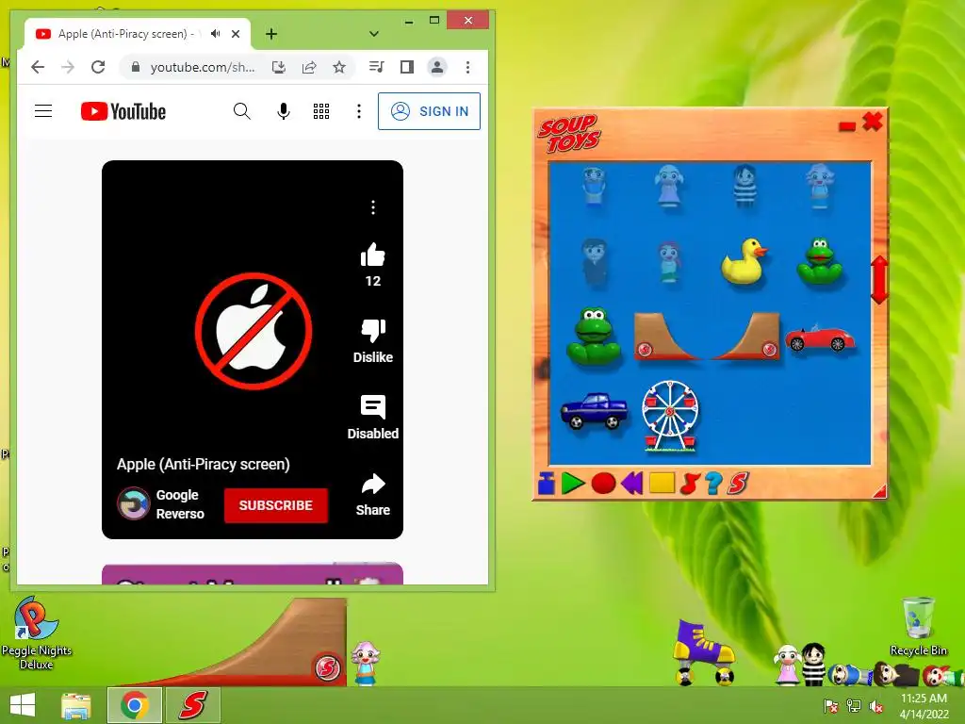Click the red S icon in Soup Toys toolbar
The width and height of the screenshot is (965, 724).
tap(737, 484)
